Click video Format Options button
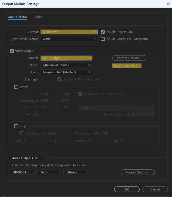This screenshot has height=197, width=172. click(129, 58)
